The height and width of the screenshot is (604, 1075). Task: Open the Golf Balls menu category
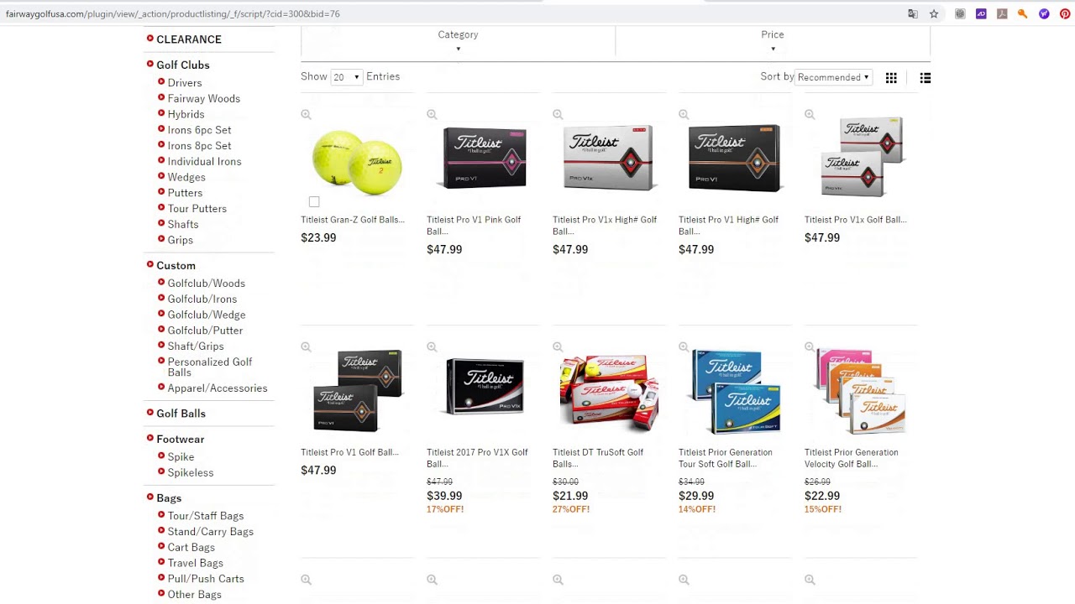point(181,414)
